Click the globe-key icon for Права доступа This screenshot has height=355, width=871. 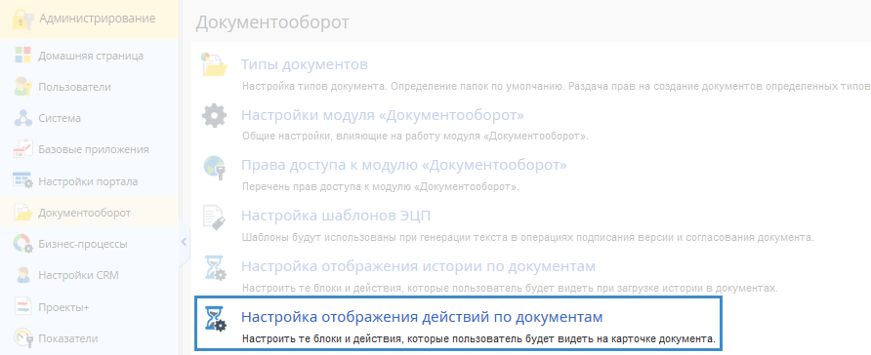point(215,167)
